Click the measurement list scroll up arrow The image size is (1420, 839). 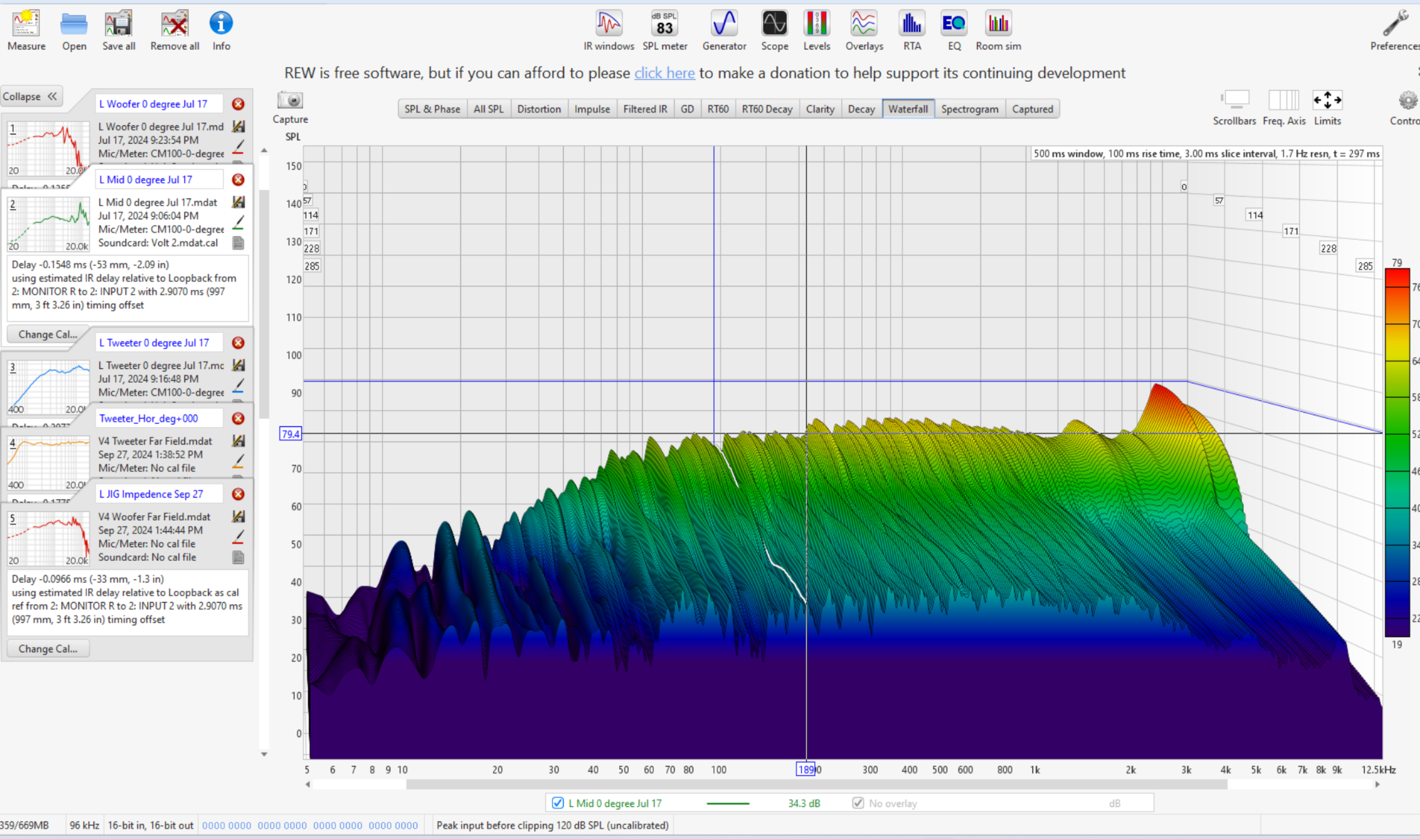(264, 150)
